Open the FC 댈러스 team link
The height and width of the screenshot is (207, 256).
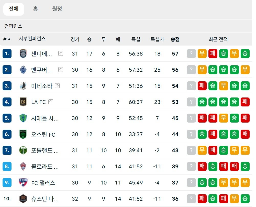coord(43,183)
